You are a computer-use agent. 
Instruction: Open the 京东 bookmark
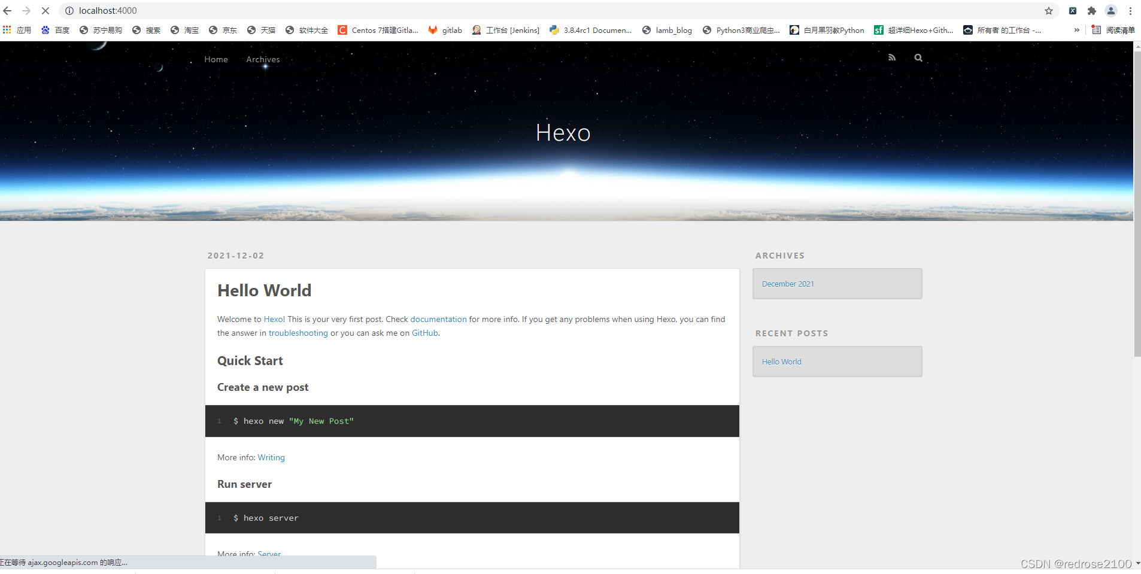[x=223, y=30]
